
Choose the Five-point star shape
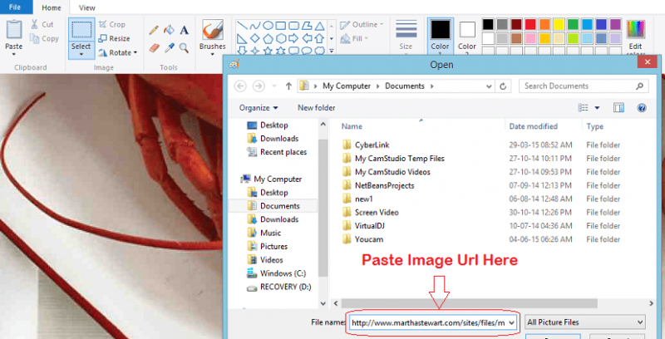[268, 51]
